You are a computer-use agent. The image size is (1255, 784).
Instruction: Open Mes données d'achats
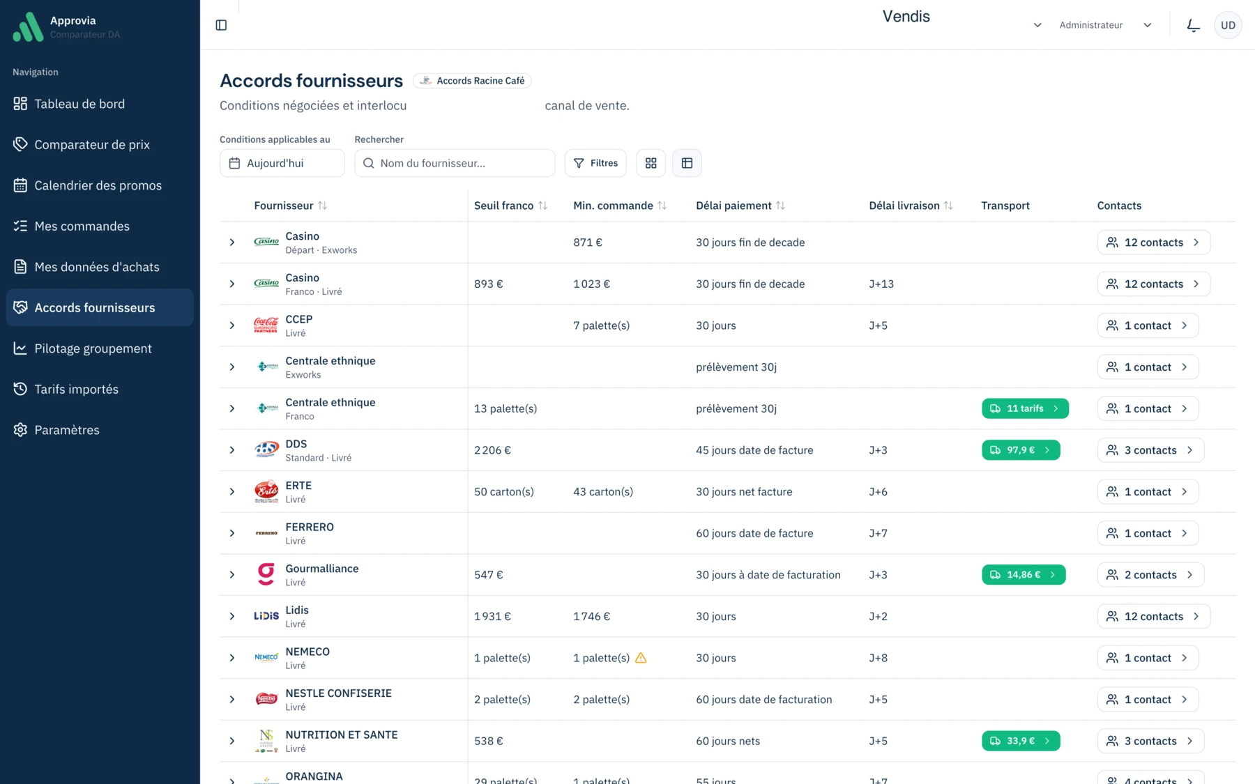click(x=100, y=267)
